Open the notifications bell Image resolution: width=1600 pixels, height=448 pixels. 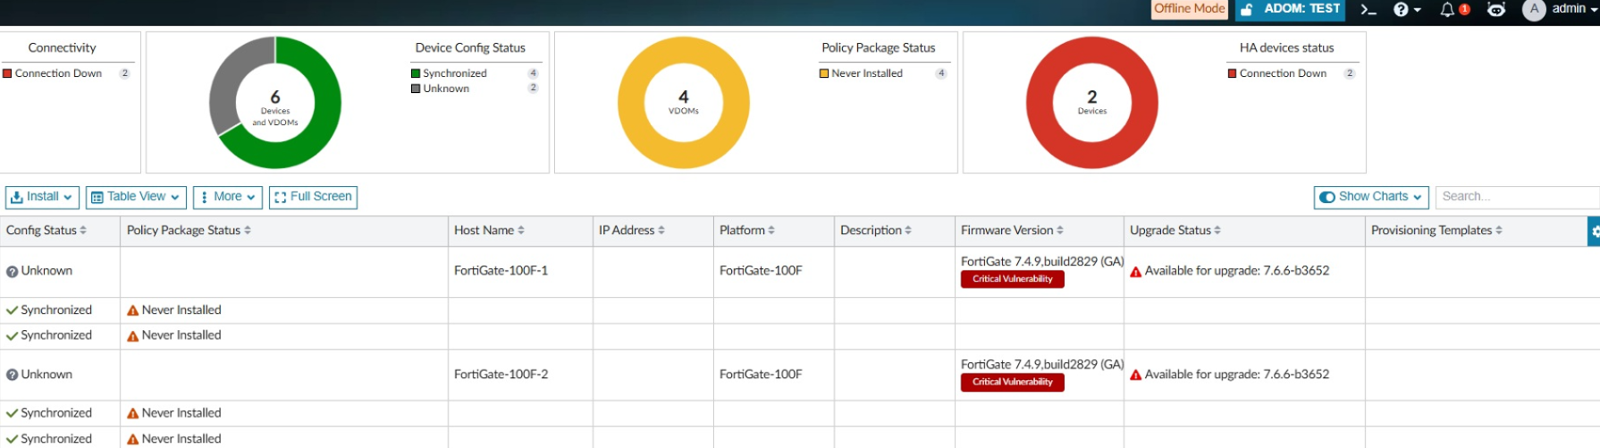(1447, 9)
